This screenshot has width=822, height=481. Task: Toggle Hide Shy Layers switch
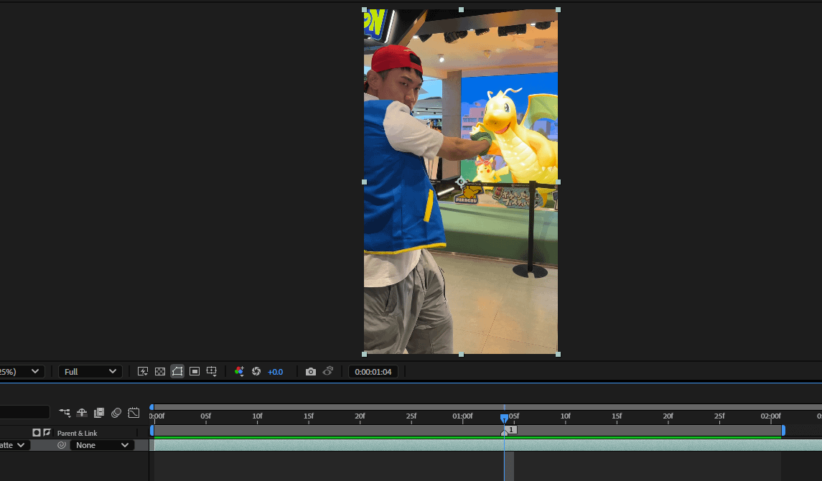82,413
